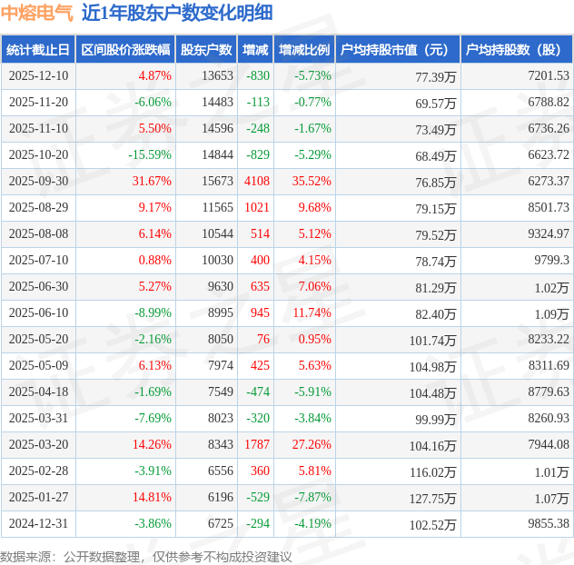Click the change value -529
The height and width of the screenshot is (565, 574).
258,498
